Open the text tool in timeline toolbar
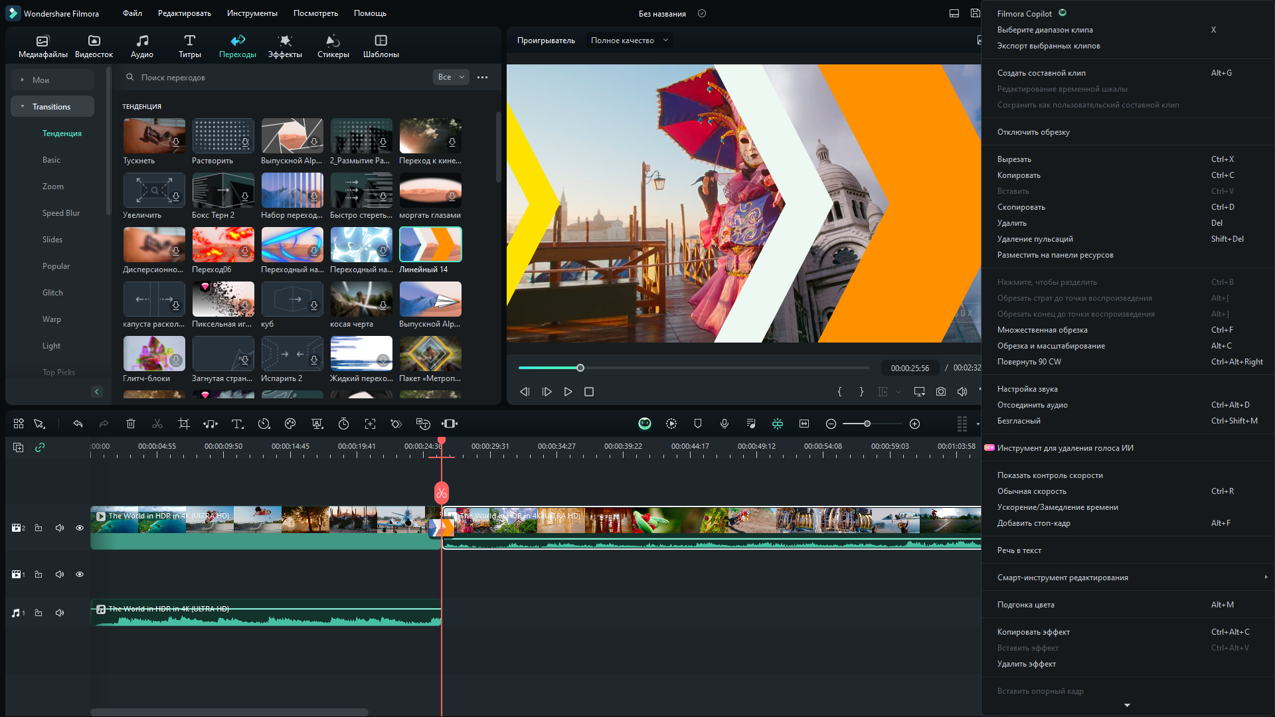The height and width of the screenshot is (717, 1275). coord(237,424)
